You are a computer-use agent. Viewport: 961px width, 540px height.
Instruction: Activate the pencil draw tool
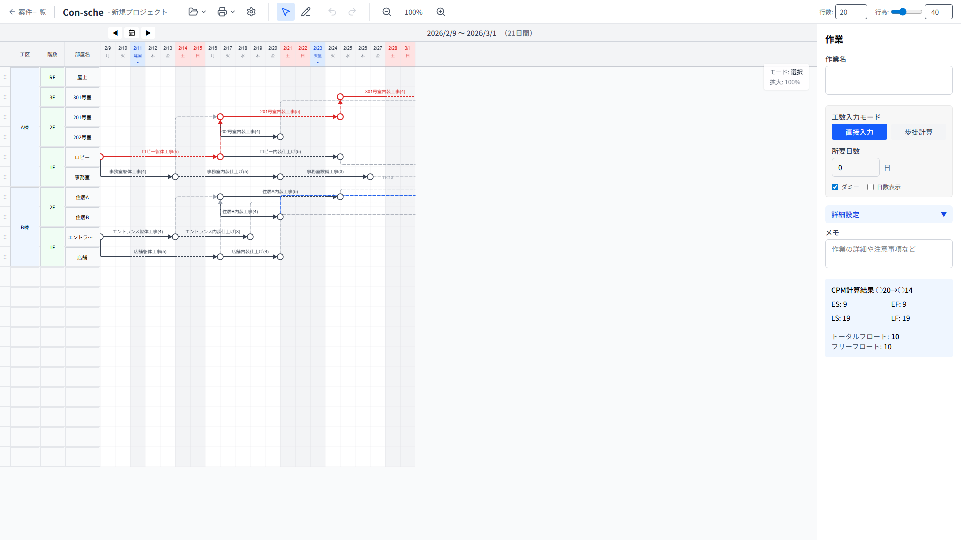[x=306, y=12]
